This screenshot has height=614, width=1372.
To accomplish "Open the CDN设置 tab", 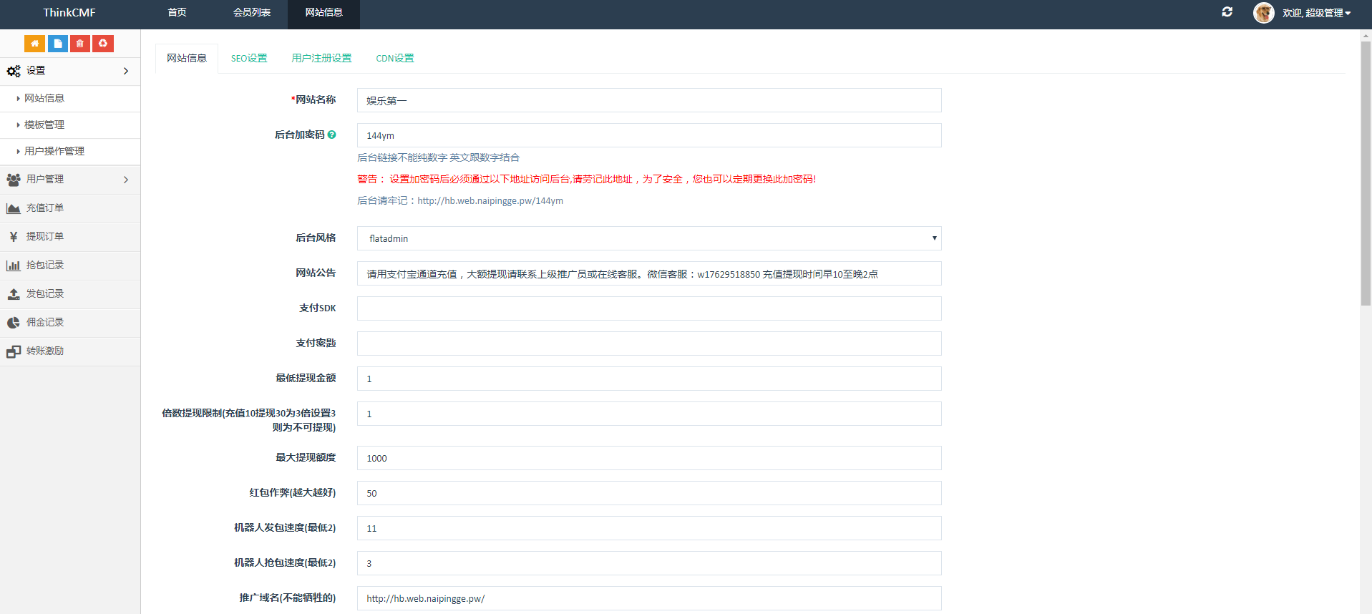I will (x=395, y=59).
